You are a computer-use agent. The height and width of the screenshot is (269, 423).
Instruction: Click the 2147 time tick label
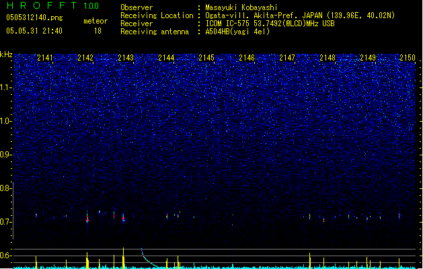coord(287,58)
